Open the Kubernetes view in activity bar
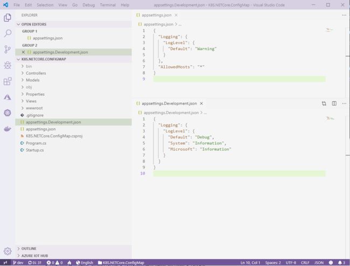The image size is (350, 266). tap(8, 113)
